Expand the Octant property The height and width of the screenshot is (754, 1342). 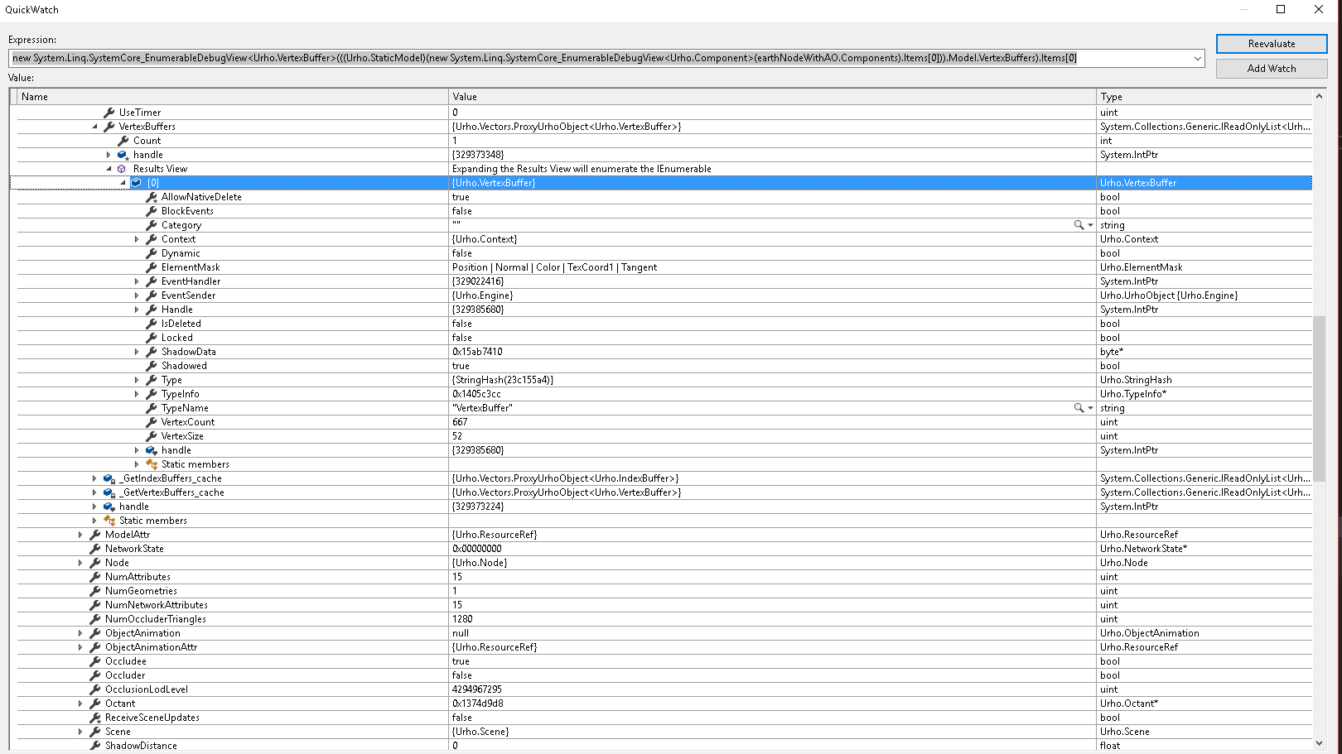click(80, 704)
